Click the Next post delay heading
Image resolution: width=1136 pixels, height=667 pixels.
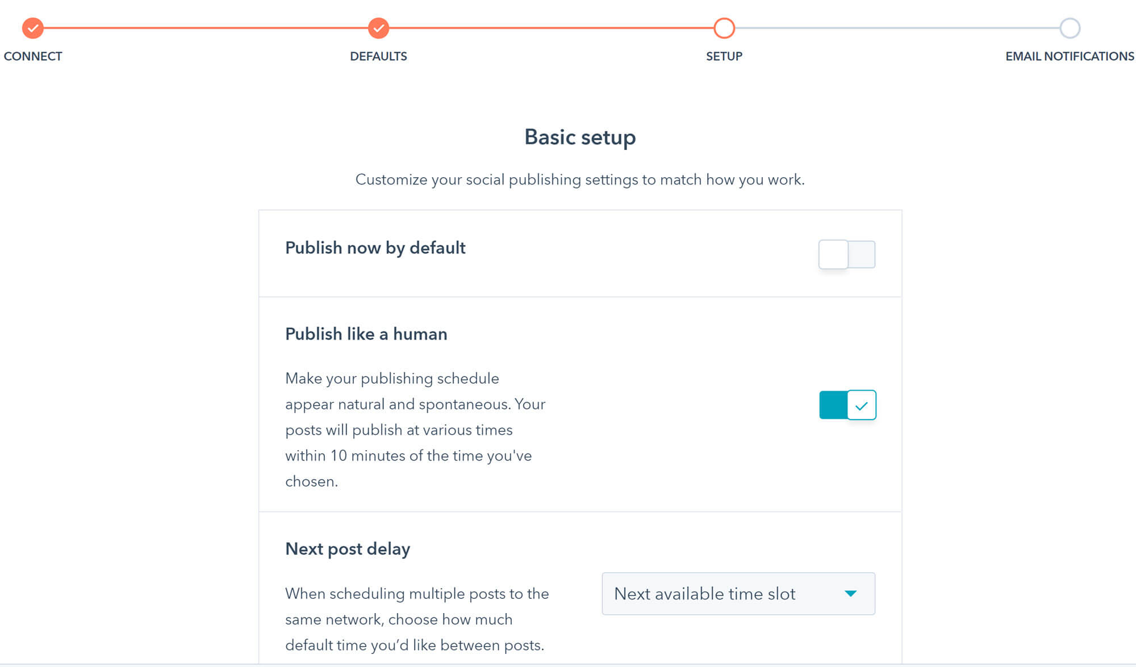(348, 549)
